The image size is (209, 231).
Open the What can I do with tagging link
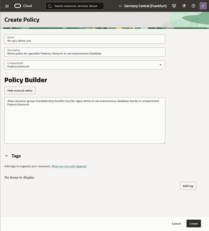[x=69, y=166]
